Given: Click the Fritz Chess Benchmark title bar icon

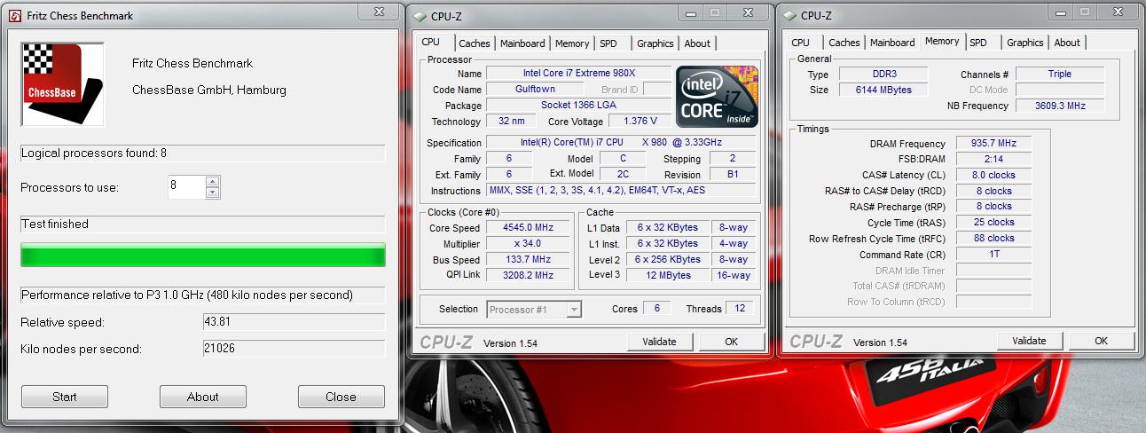Looking at the screenshot, I should tap(14, 15).
